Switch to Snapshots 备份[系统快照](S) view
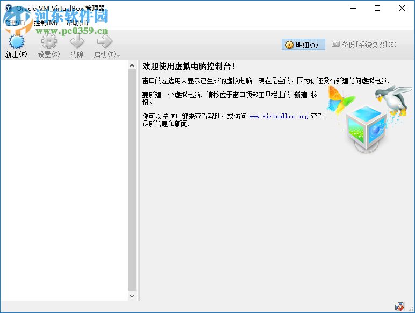 tap(364, 45)
